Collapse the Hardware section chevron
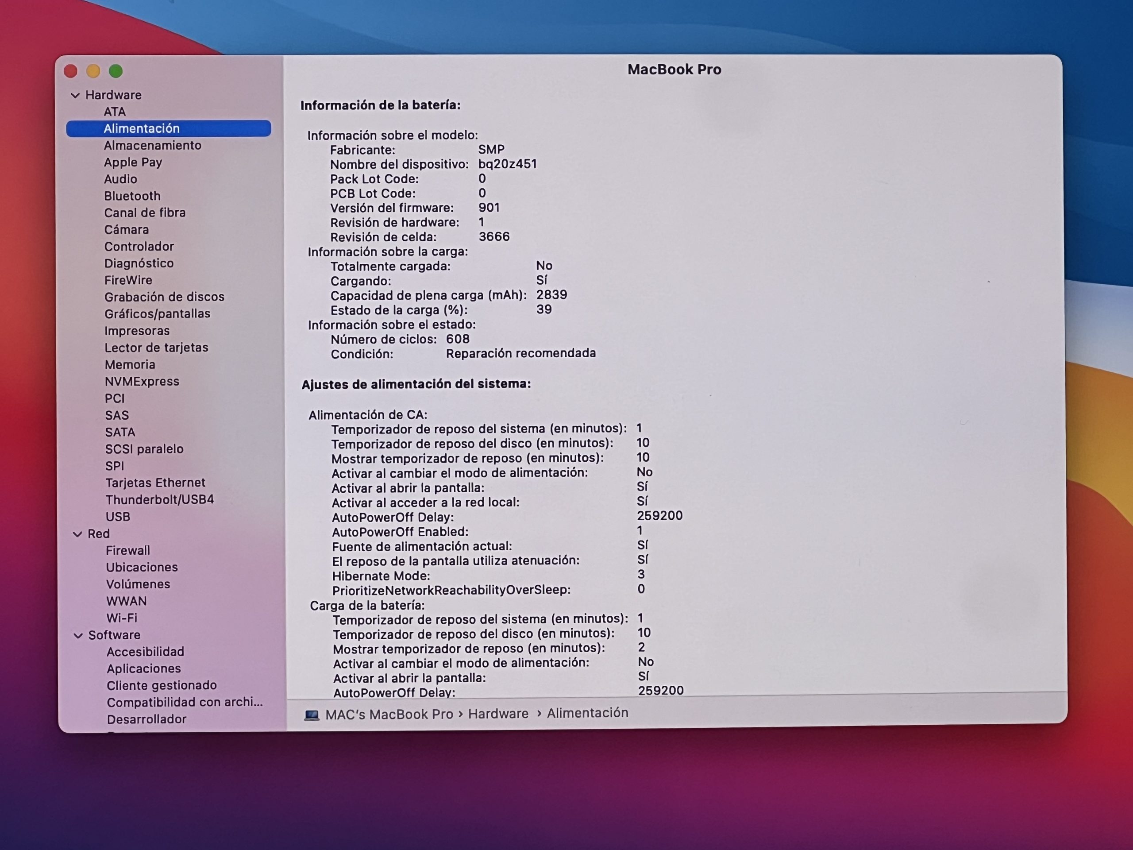 75,95
